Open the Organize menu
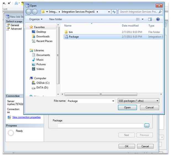Screen dimensions: 171x157 (35, 19)
